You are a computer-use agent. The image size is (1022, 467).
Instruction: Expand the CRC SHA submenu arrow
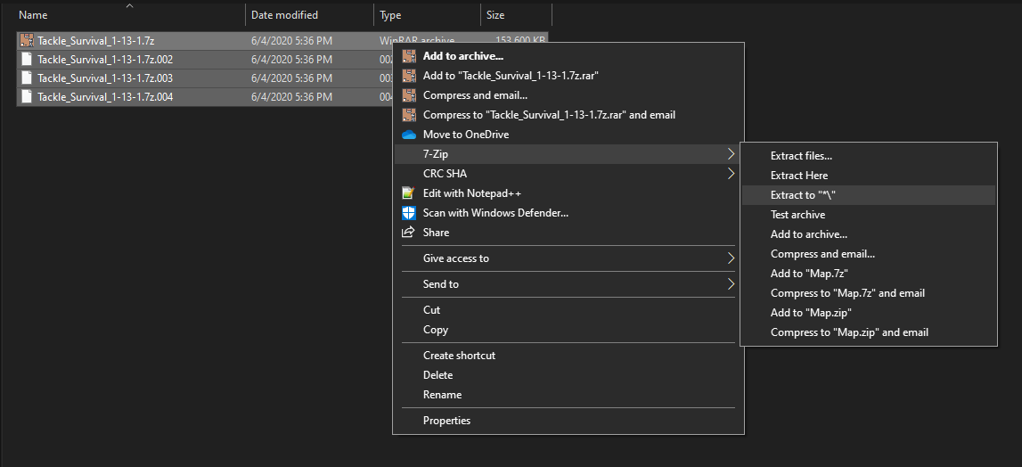(731, 174)
